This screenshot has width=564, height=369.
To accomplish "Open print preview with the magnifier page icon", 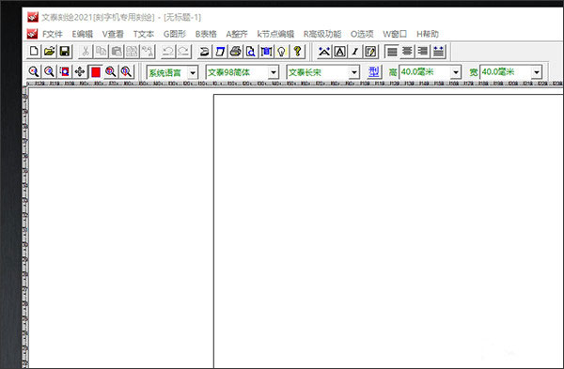I will (x=251, y=52).
